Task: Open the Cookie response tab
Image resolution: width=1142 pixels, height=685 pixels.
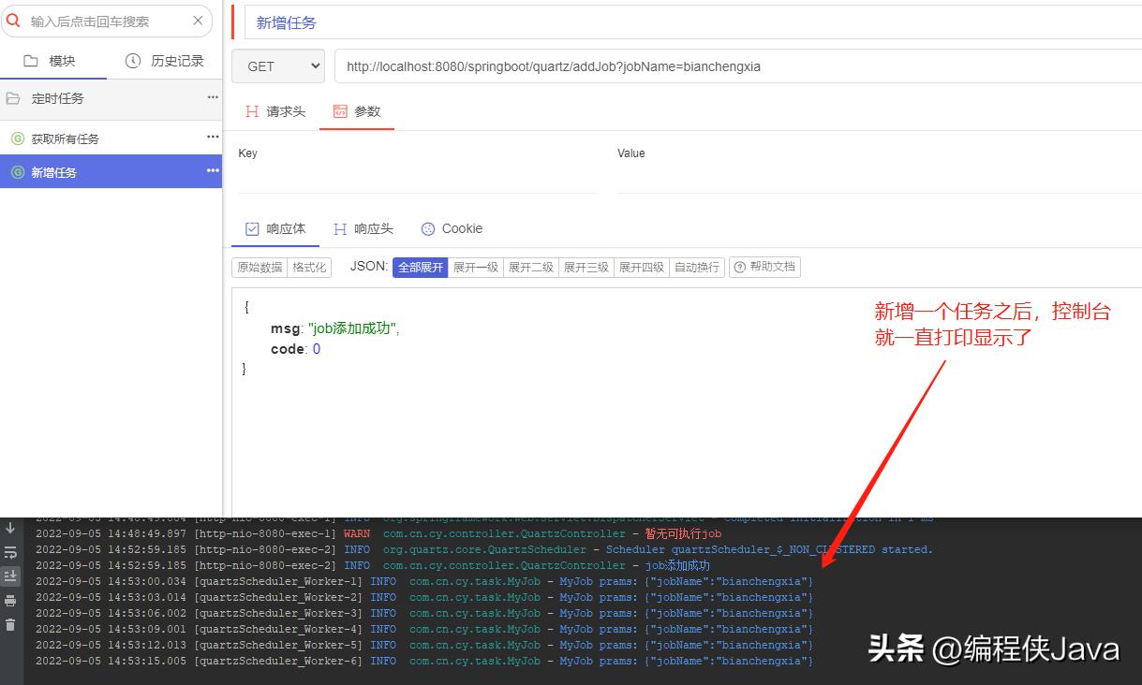Action: [x=452, y=228]
